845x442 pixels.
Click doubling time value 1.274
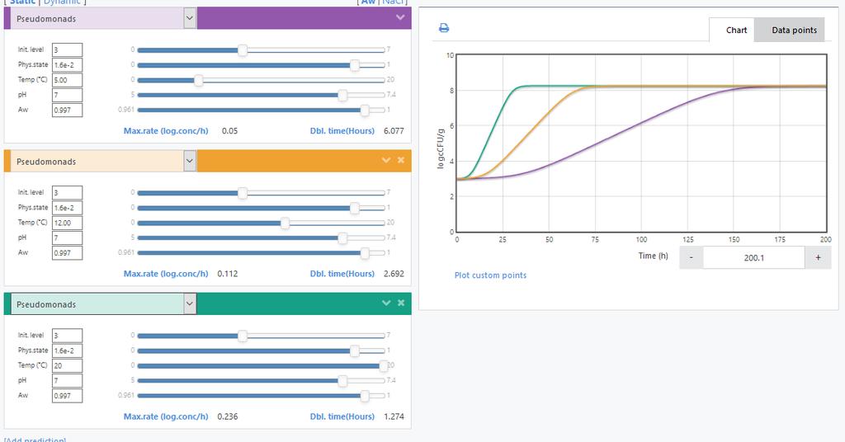(394, 416)
